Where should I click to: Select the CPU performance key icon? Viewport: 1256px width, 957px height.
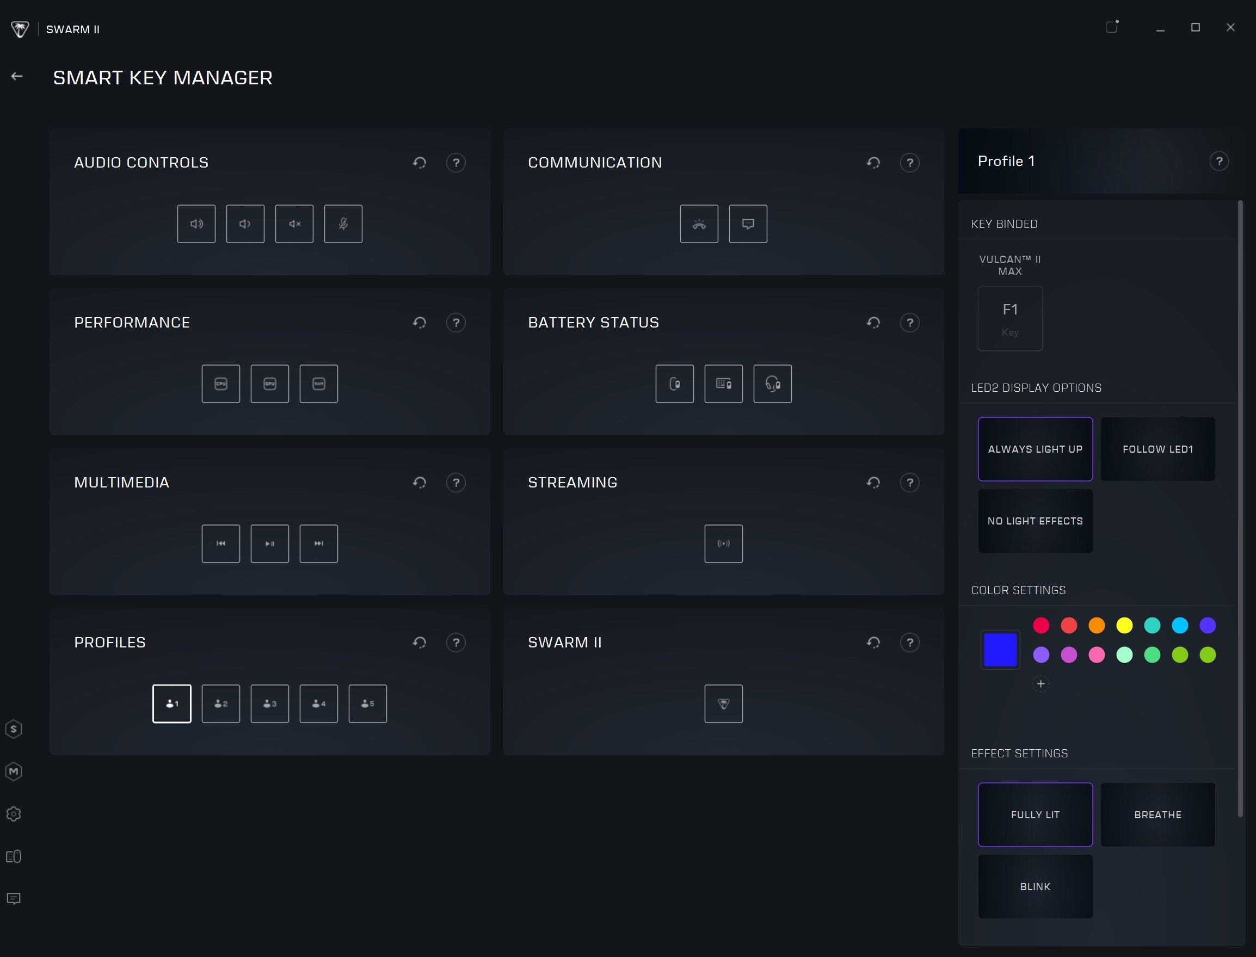tap(220, 384)
